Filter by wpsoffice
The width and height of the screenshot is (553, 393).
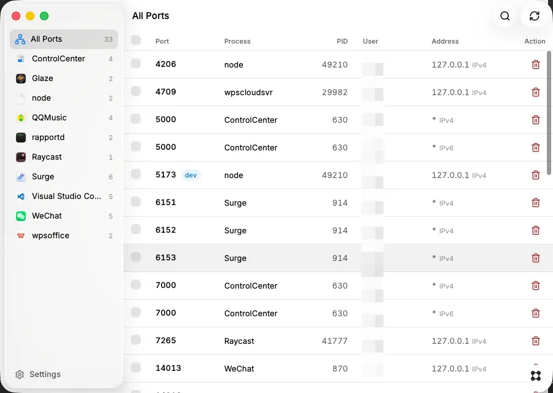64,235
